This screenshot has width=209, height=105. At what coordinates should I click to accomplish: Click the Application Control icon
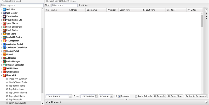click(x=4, y=44)
